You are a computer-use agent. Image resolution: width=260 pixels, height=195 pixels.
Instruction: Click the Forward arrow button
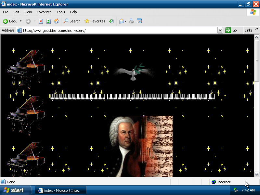pyautogui.click(x=28, y=21)
